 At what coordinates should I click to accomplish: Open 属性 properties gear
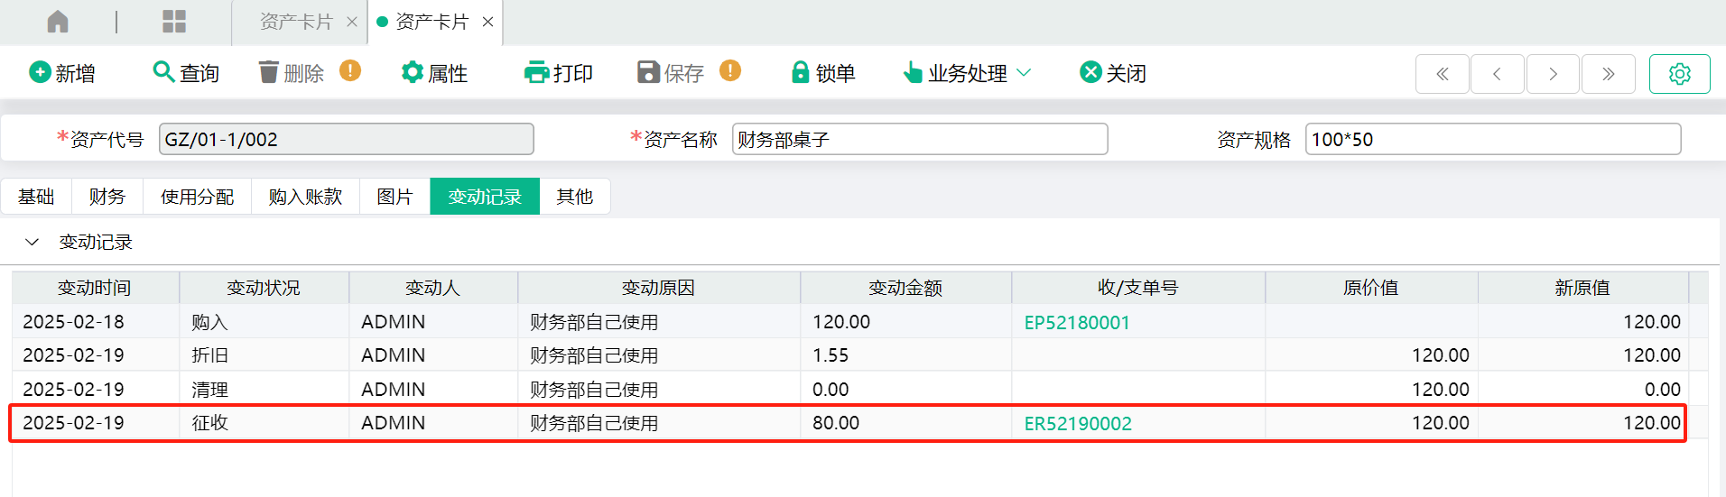(x=413, y=72)
